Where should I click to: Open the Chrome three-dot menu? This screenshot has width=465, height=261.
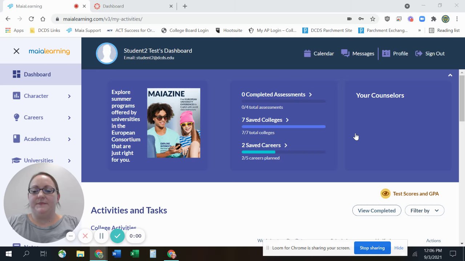pos(457,19)
